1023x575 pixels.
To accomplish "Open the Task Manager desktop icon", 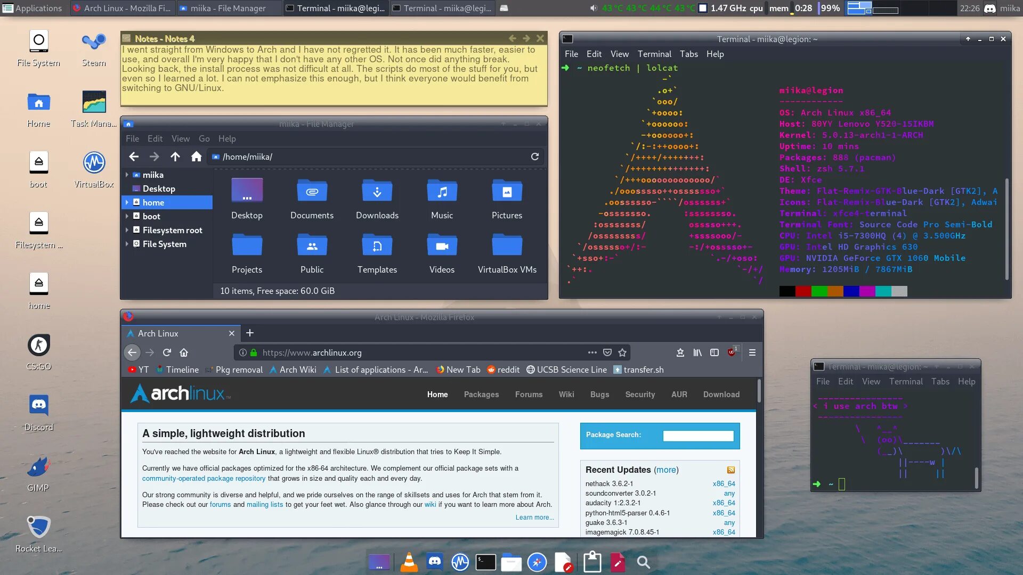I will pyautogui.click(x=94, y=109).
